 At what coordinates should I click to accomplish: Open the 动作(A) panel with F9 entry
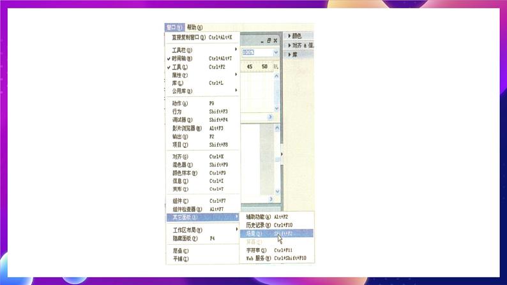coord(202,103)
